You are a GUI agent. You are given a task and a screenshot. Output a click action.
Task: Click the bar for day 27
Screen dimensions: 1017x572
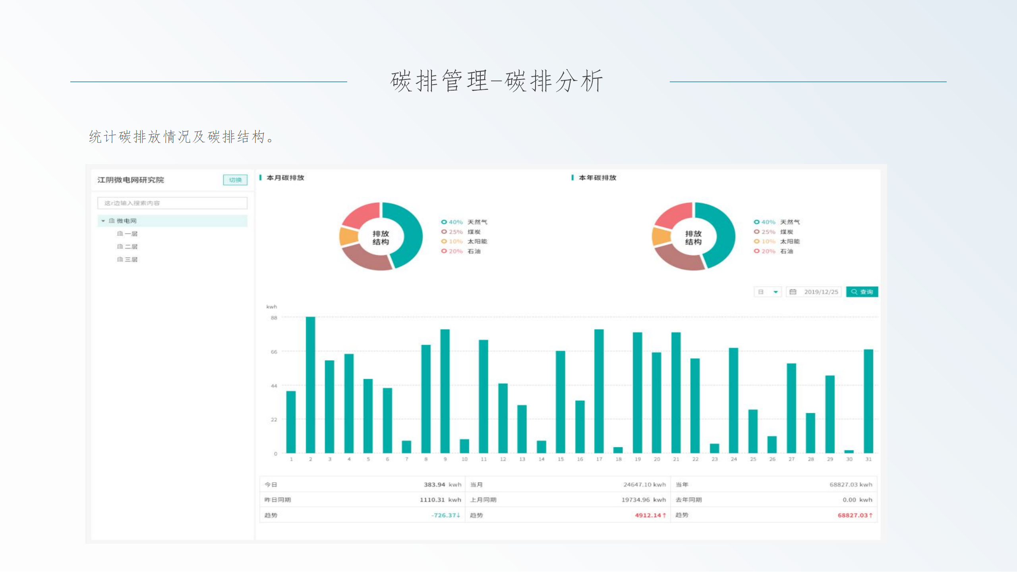click(791, 408)
